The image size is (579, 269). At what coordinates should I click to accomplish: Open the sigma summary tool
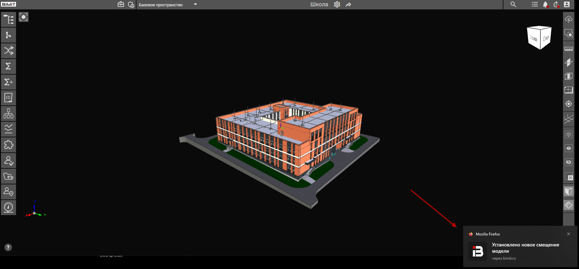click(8, 66)
